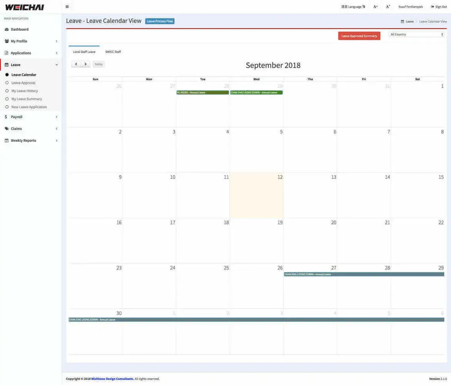Image resolution: width=451 pixels, height=385 pixels.
Task: Click the Claims tag icon
Action: [6, 129]
